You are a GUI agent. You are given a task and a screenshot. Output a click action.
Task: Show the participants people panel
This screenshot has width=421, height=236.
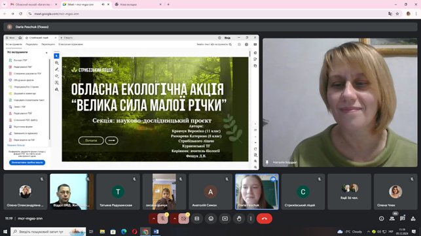(x=392, y=219)
